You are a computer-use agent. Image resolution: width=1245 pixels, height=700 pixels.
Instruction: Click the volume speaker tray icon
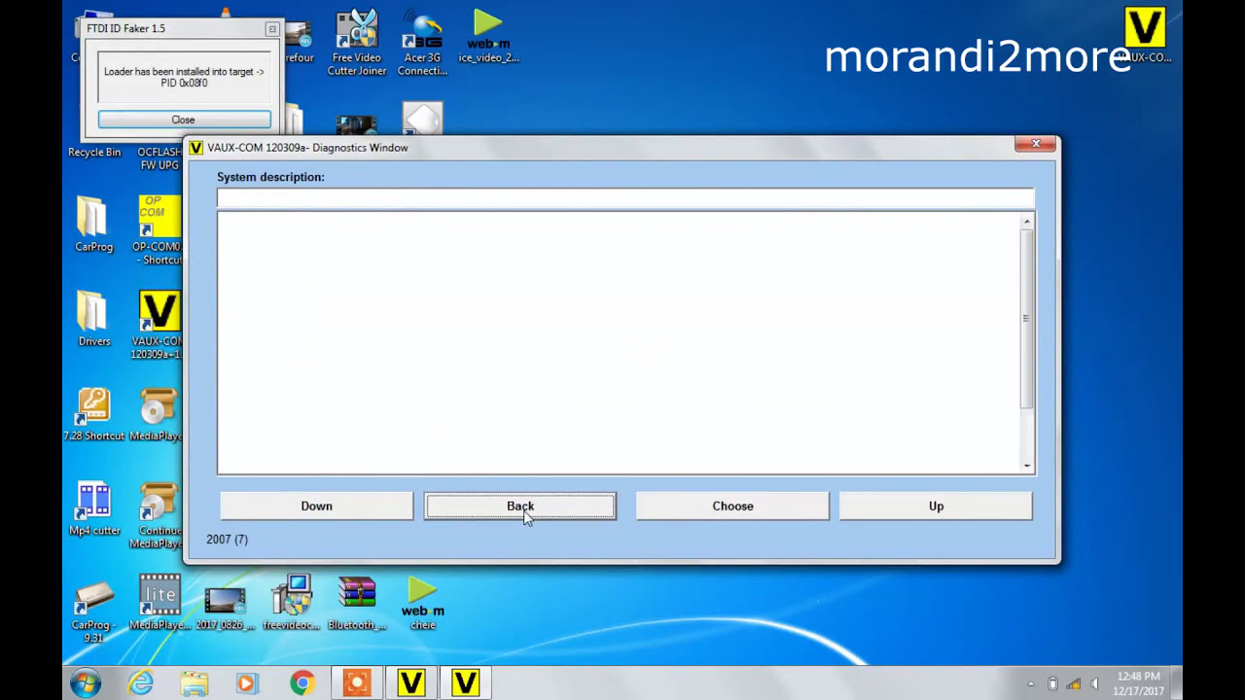[x=1095, y=684]
